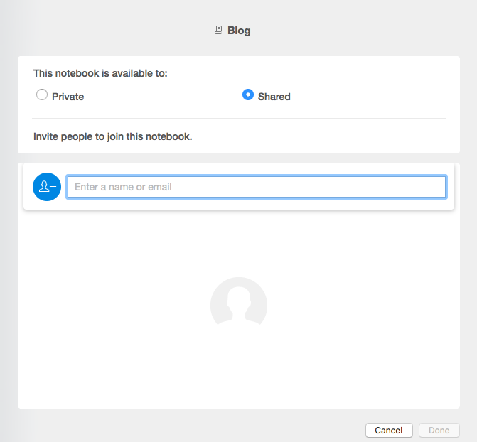Select the Shared radio button

pyautogui.click(x=248, y=95)
